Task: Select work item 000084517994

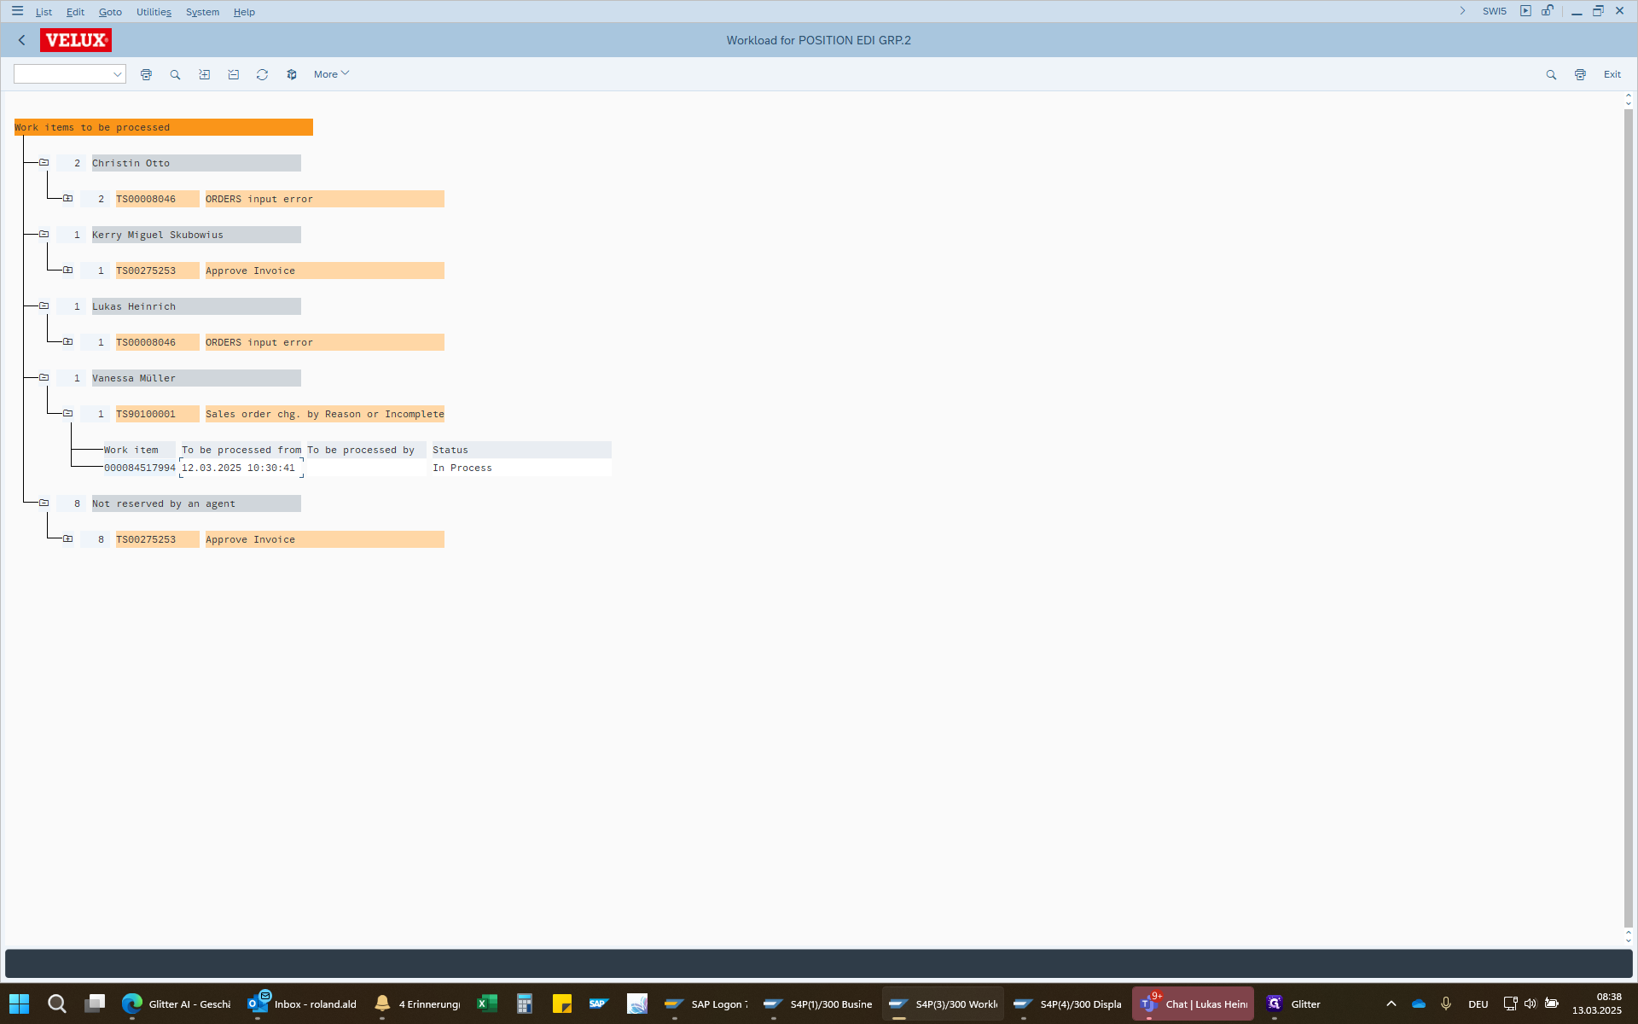Action: (140, 468)
